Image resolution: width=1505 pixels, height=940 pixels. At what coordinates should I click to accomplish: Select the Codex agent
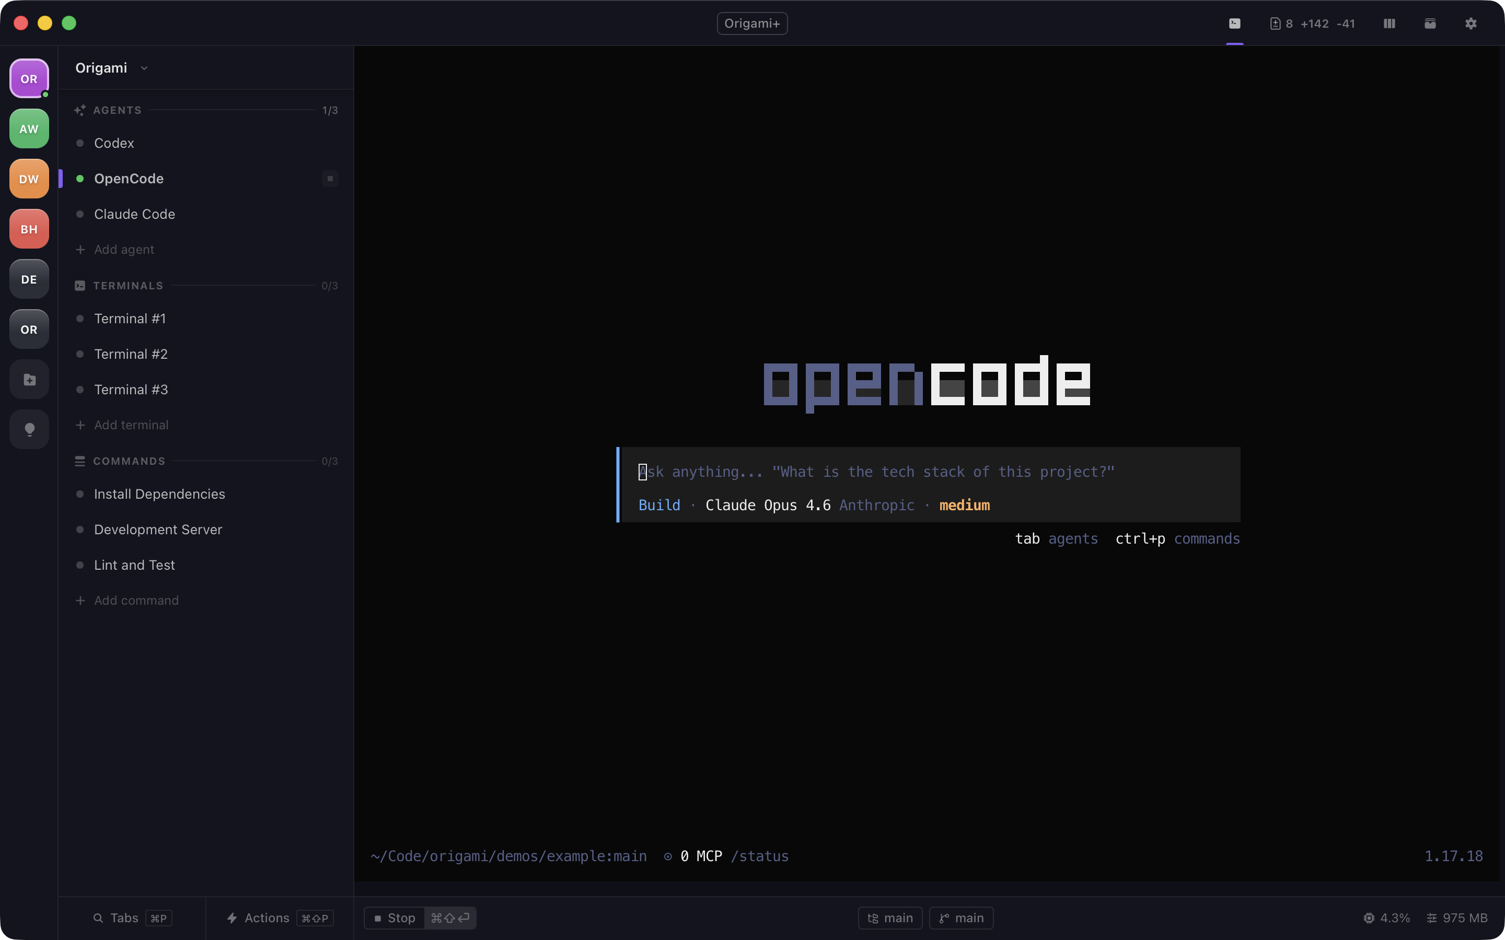point(206,143)
